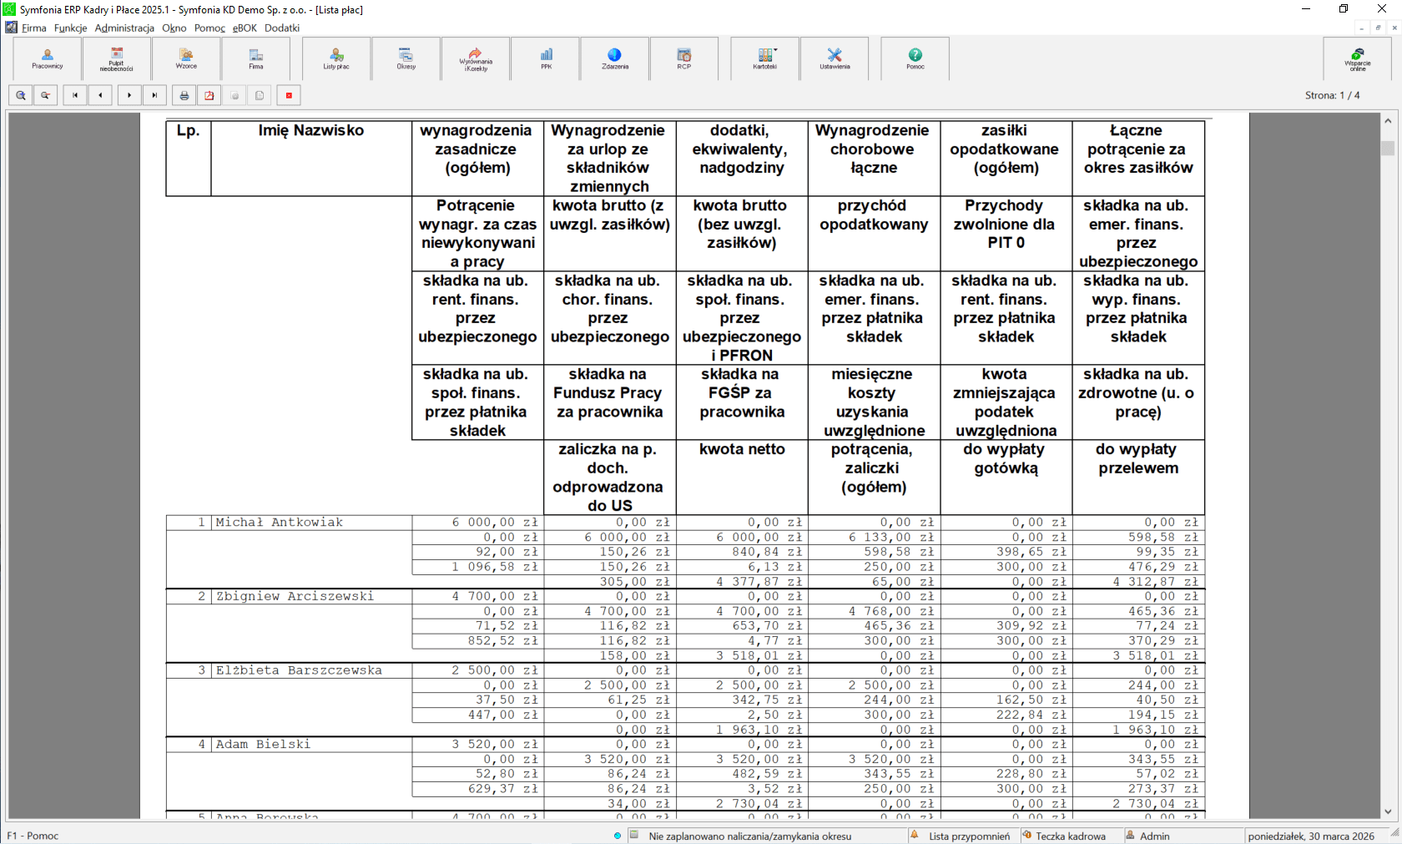Open the Pracownicy module
The image size is (1402, 844).
(x=48, y=58)
